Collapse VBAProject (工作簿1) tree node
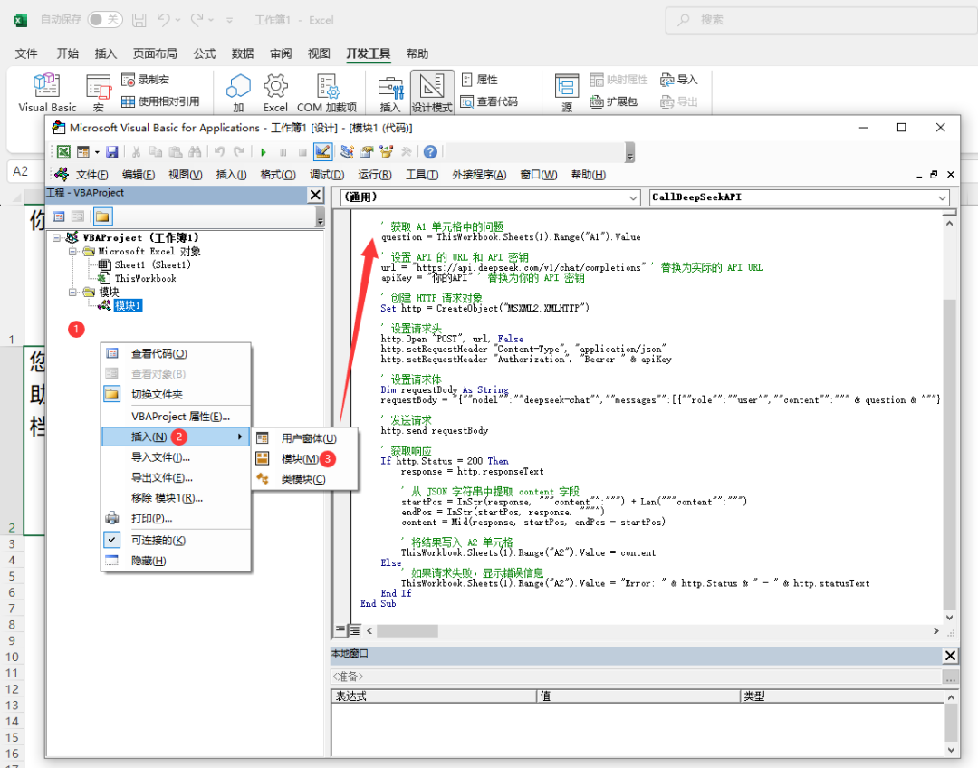 pyautogui.click(x=57, y=237)
